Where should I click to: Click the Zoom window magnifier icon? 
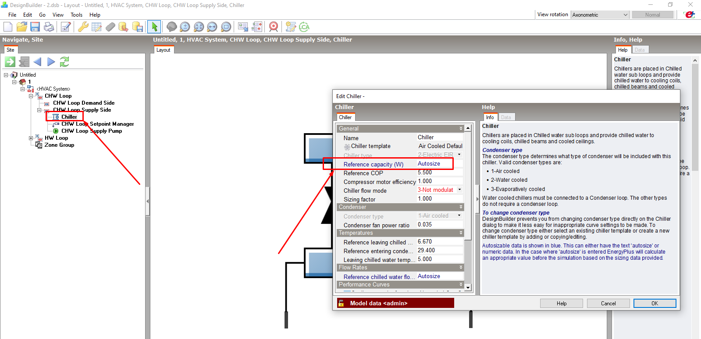click(x=226, y=27)
